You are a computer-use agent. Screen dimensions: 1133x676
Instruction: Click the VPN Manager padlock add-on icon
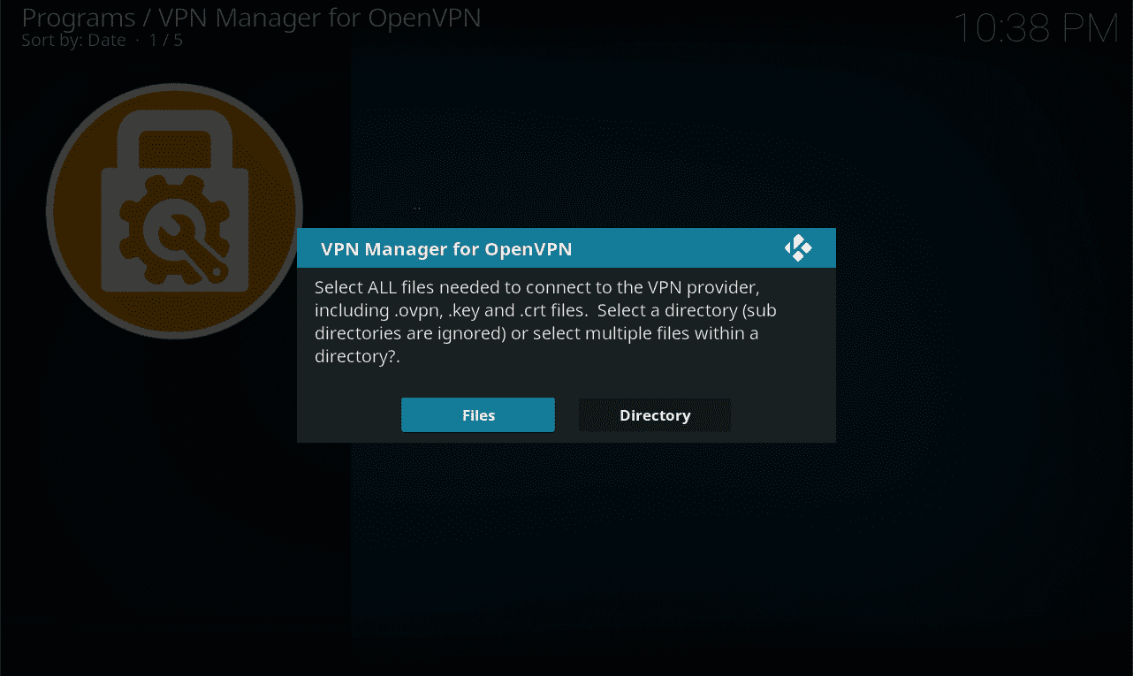174,211
